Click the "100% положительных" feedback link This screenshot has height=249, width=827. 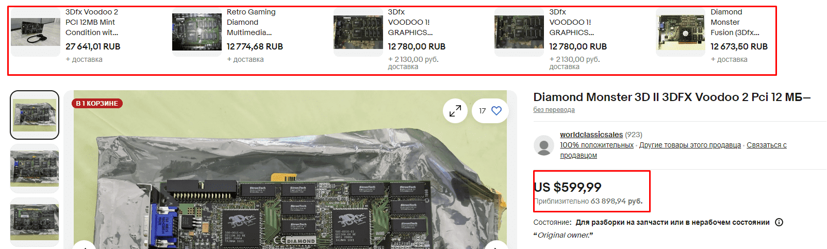597,145
